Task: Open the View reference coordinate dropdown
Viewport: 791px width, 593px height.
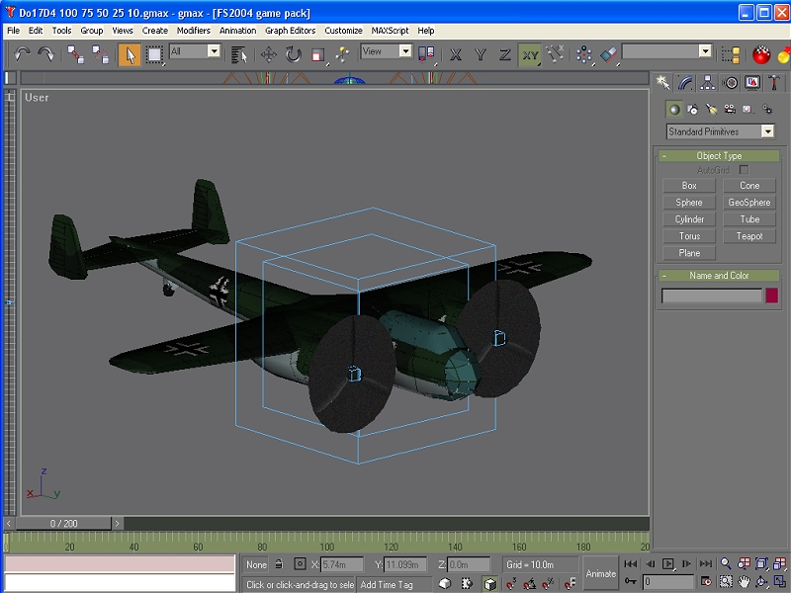Action: pyautogui.click(x=387, y=51)
